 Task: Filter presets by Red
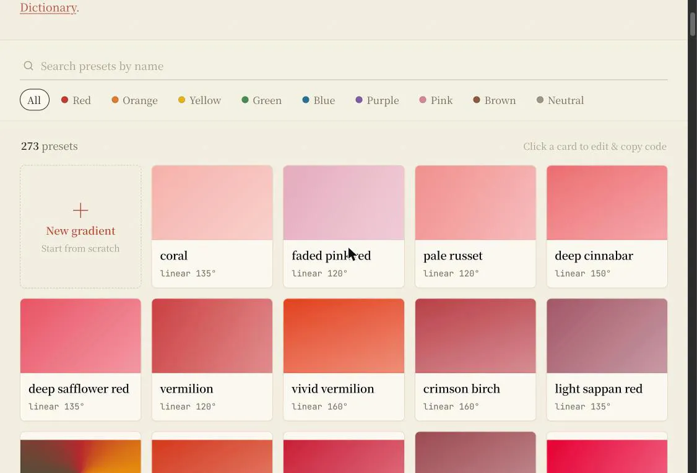[76, 100]
